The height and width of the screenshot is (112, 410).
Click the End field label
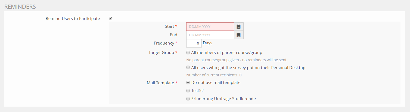[x=173, y=35]
